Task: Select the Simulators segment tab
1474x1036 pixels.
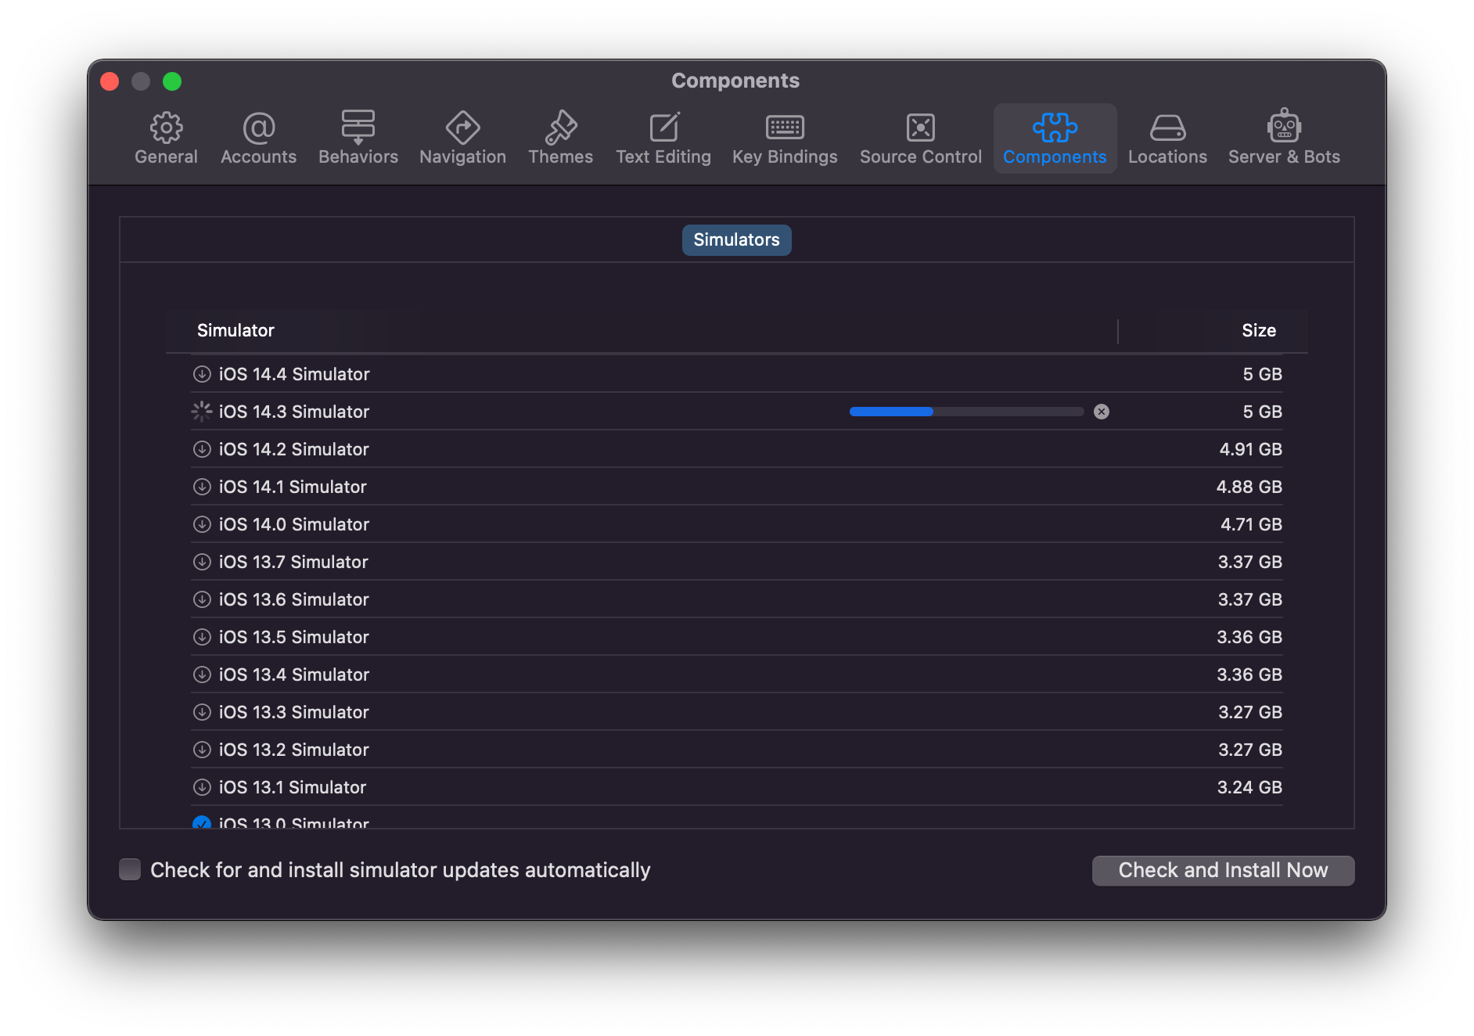Action: pyautogui.click(x=736, y=240)
